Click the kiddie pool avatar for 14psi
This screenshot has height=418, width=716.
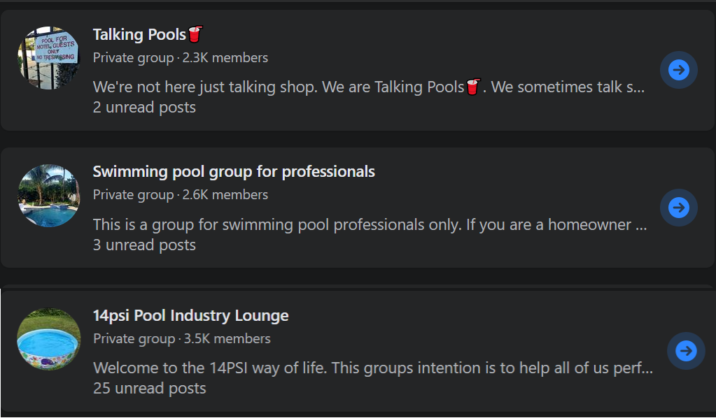49,339
